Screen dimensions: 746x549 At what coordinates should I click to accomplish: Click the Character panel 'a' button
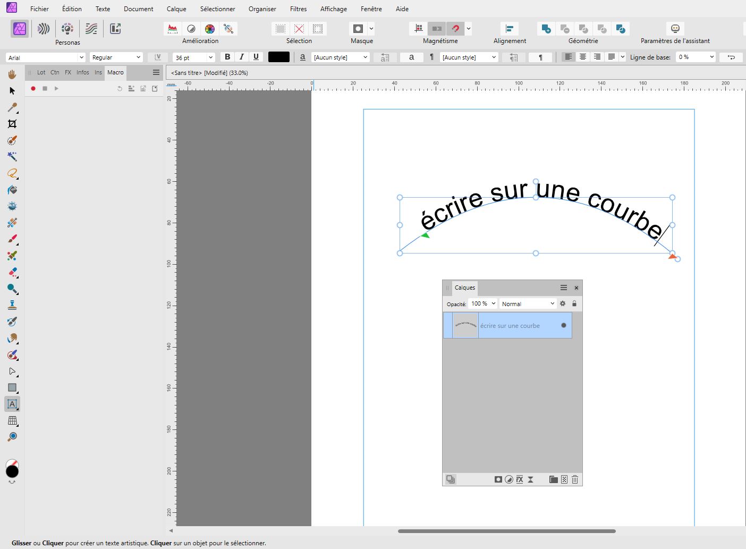pos(411,57)
